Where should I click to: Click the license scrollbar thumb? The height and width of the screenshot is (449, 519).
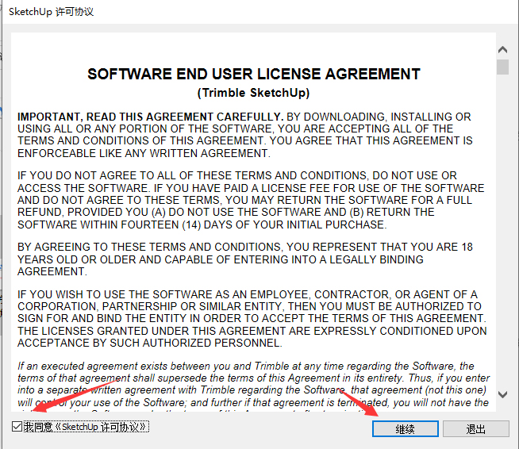click(x=502, y=67)
